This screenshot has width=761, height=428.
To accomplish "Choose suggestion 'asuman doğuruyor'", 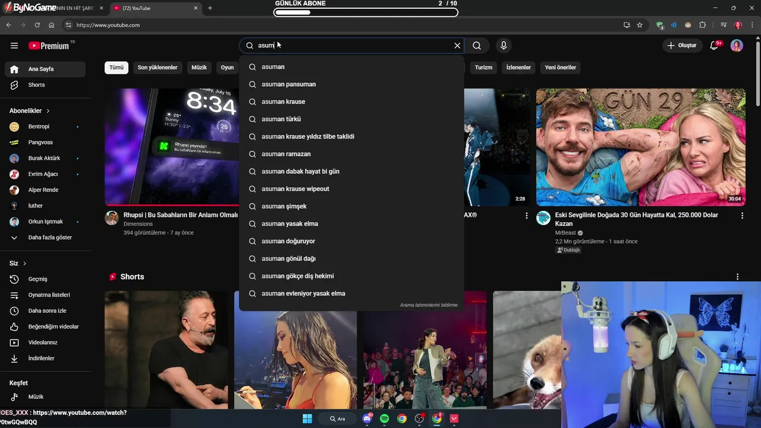I will point(351,241).
